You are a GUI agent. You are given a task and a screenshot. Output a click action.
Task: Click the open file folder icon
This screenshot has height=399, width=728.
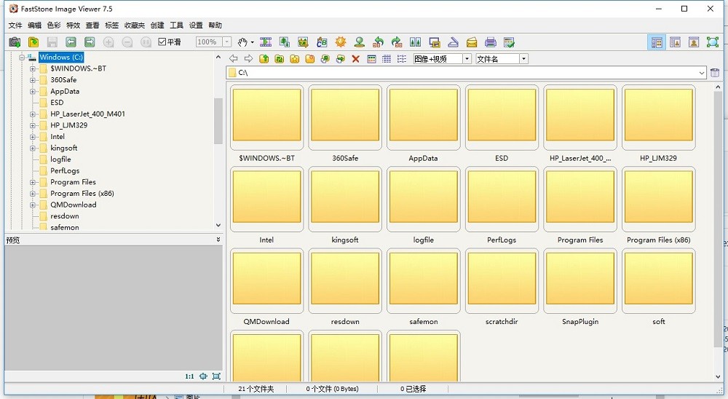coord(33,42)
